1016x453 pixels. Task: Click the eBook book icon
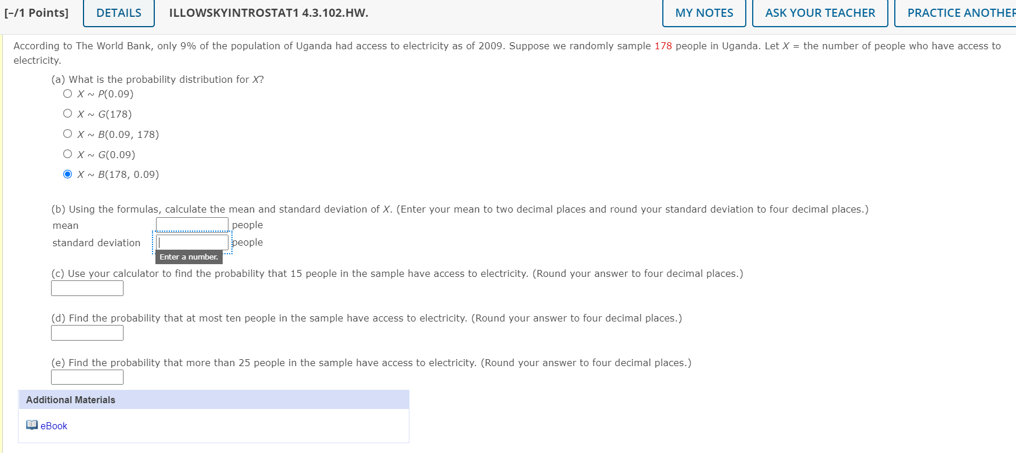[32, 425]
